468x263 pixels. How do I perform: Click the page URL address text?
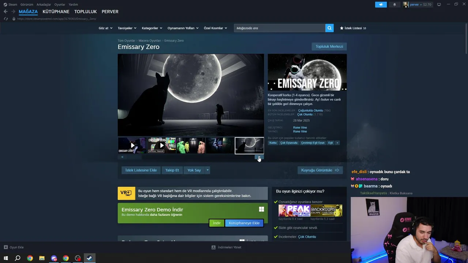click(x=57, y=19)
